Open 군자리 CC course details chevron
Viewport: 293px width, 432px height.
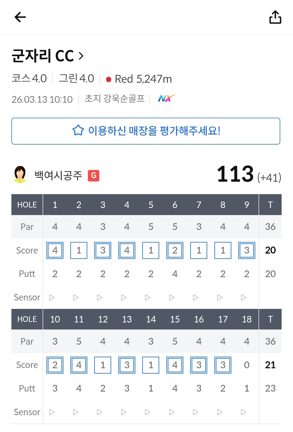tap(81, 56)
